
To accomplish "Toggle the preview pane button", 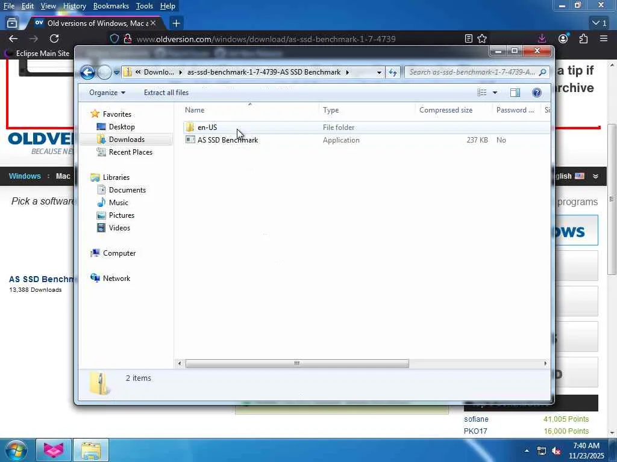I will click(515, 93).
